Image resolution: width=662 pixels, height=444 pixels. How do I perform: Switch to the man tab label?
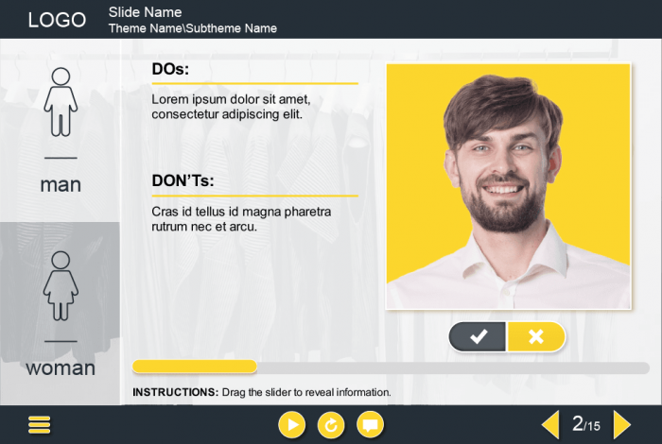61,184
